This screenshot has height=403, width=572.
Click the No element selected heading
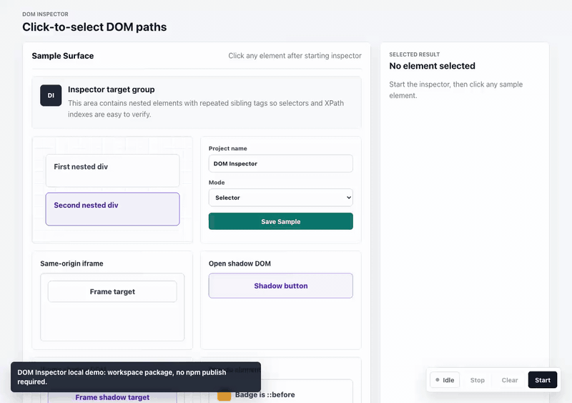(x=432, y=66)
